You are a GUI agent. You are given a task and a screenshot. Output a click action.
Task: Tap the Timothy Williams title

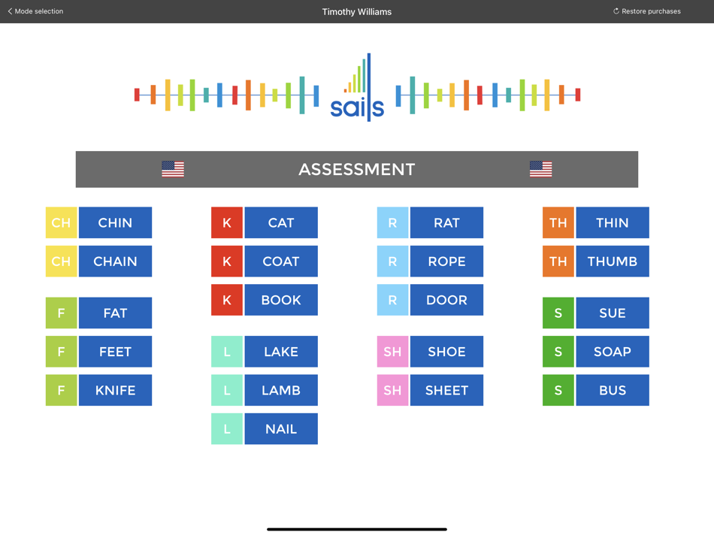click(x=357, y=12)
